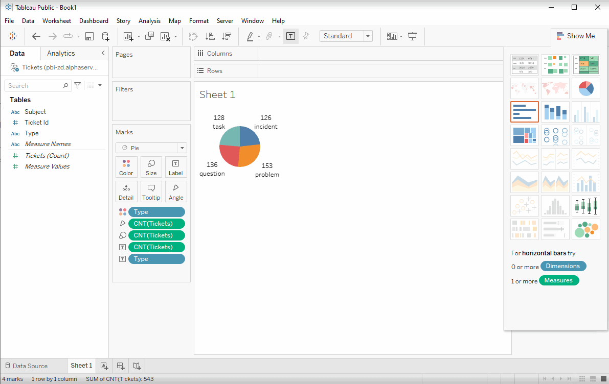Click the Angle button on the Marks card
The width and height of the screenshot is (609, 384).
[x=175, y=191]
